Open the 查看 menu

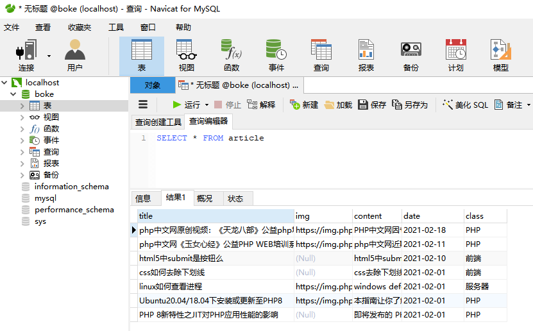point(43,27)
